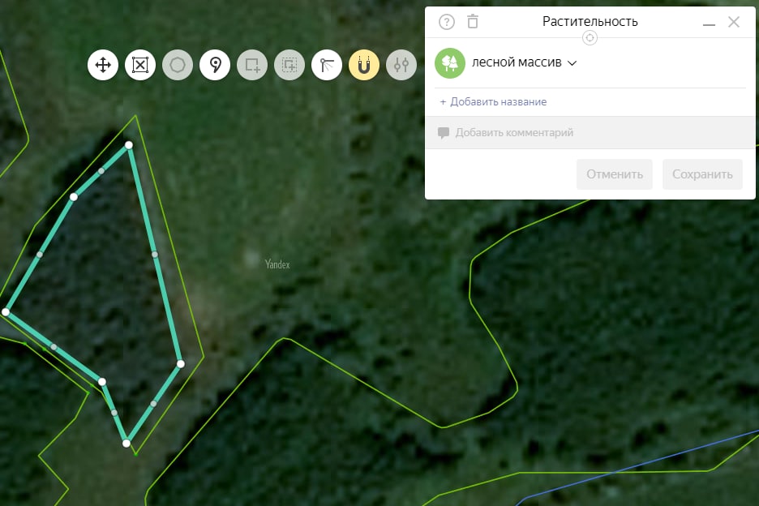
Task: Click the add rectangle contour tool
Action: point(252,65)
